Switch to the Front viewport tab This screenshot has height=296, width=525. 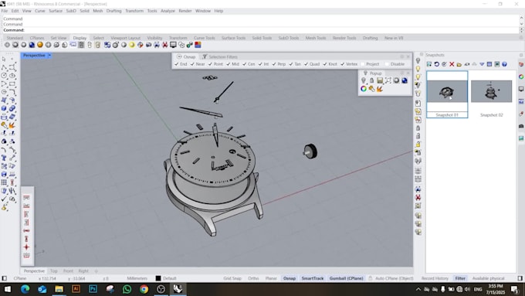(68, 270)
